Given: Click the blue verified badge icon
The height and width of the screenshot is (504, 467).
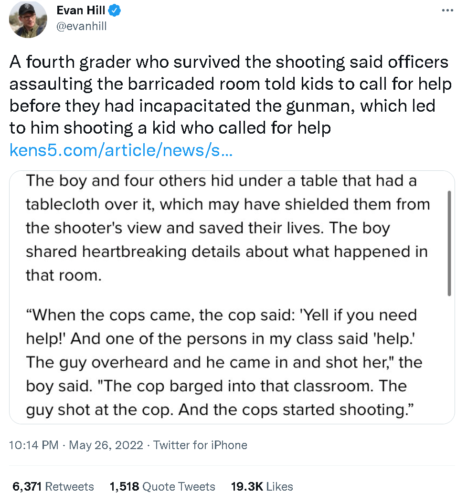Looking at the screenshot, I should pos(114,10).
